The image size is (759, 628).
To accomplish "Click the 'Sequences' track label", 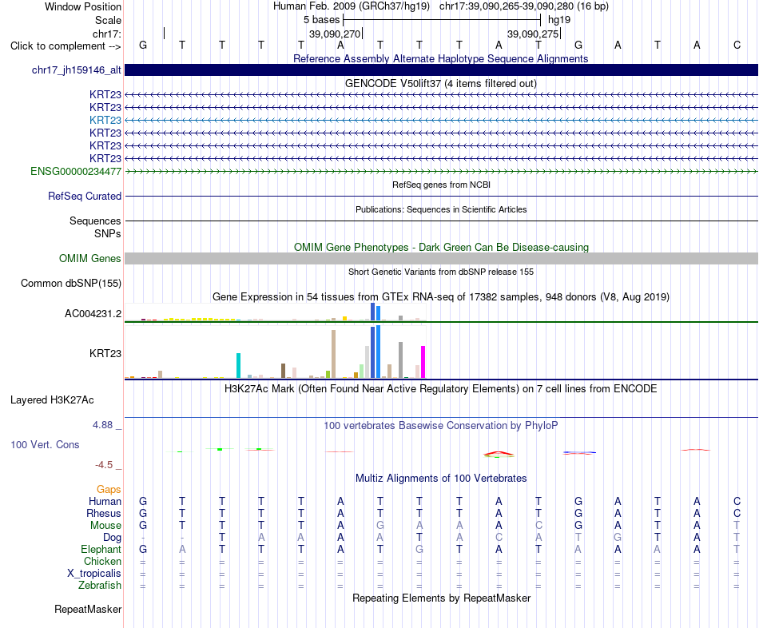I will [95, 221].
